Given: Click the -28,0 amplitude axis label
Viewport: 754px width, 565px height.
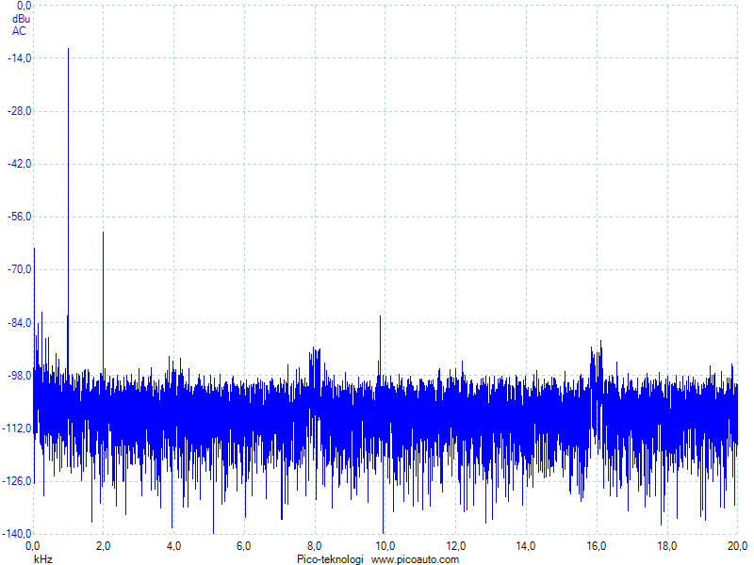Looking at the screenshot, I should click(20, 111).
